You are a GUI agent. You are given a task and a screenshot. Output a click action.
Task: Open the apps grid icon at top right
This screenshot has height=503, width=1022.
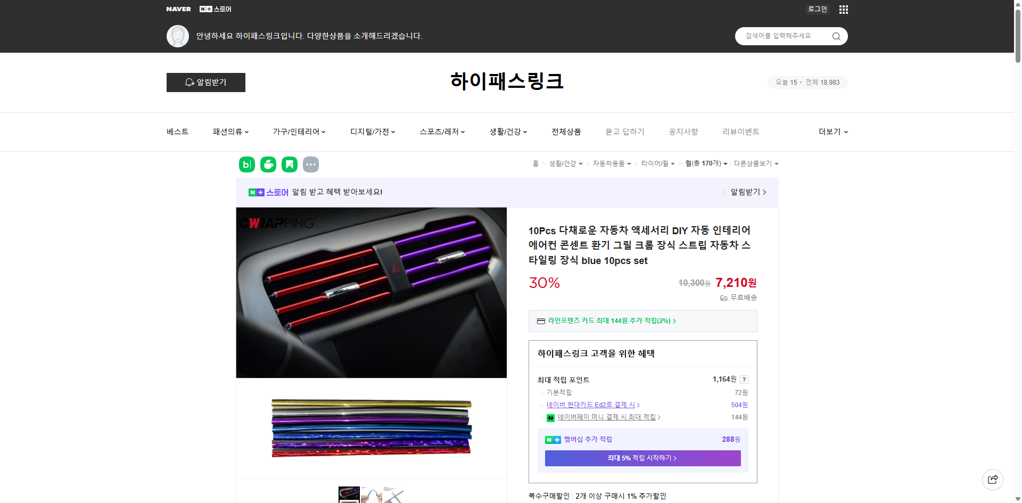pos(843,9)
